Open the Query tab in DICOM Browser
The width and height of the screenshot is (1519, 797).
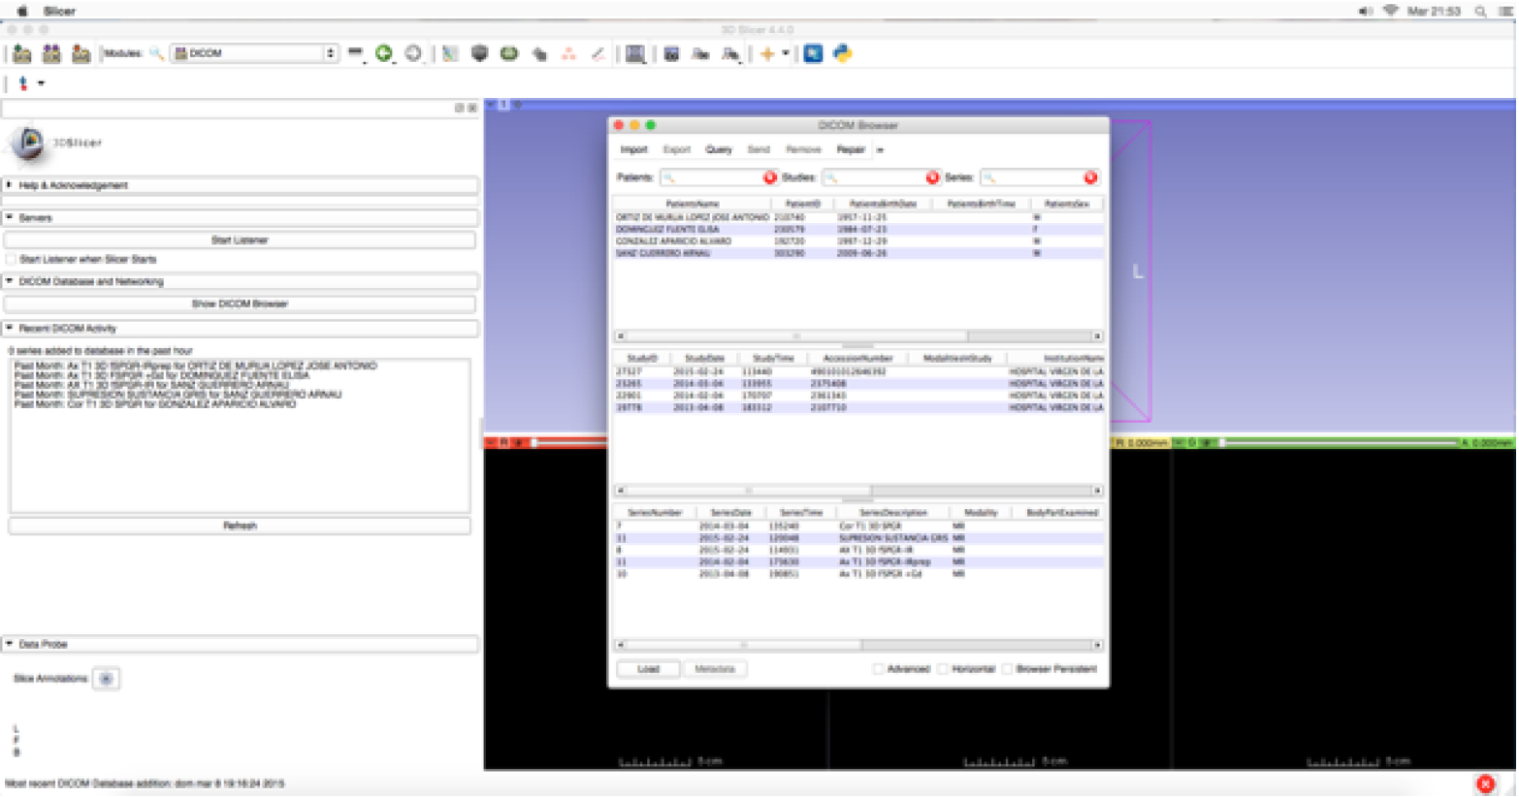(x=719, y=150)
